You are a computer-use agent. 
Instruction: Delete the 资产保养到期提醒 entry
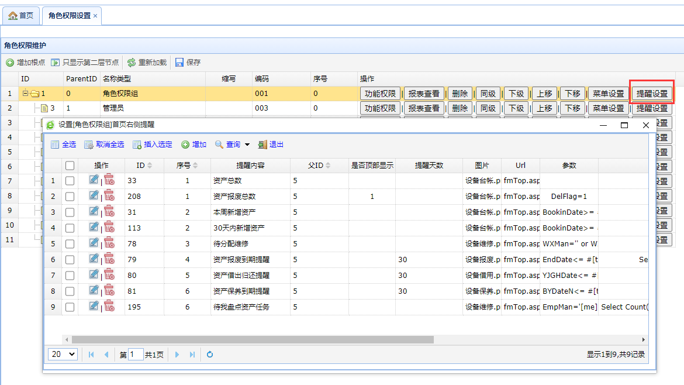tap(109, 290)
